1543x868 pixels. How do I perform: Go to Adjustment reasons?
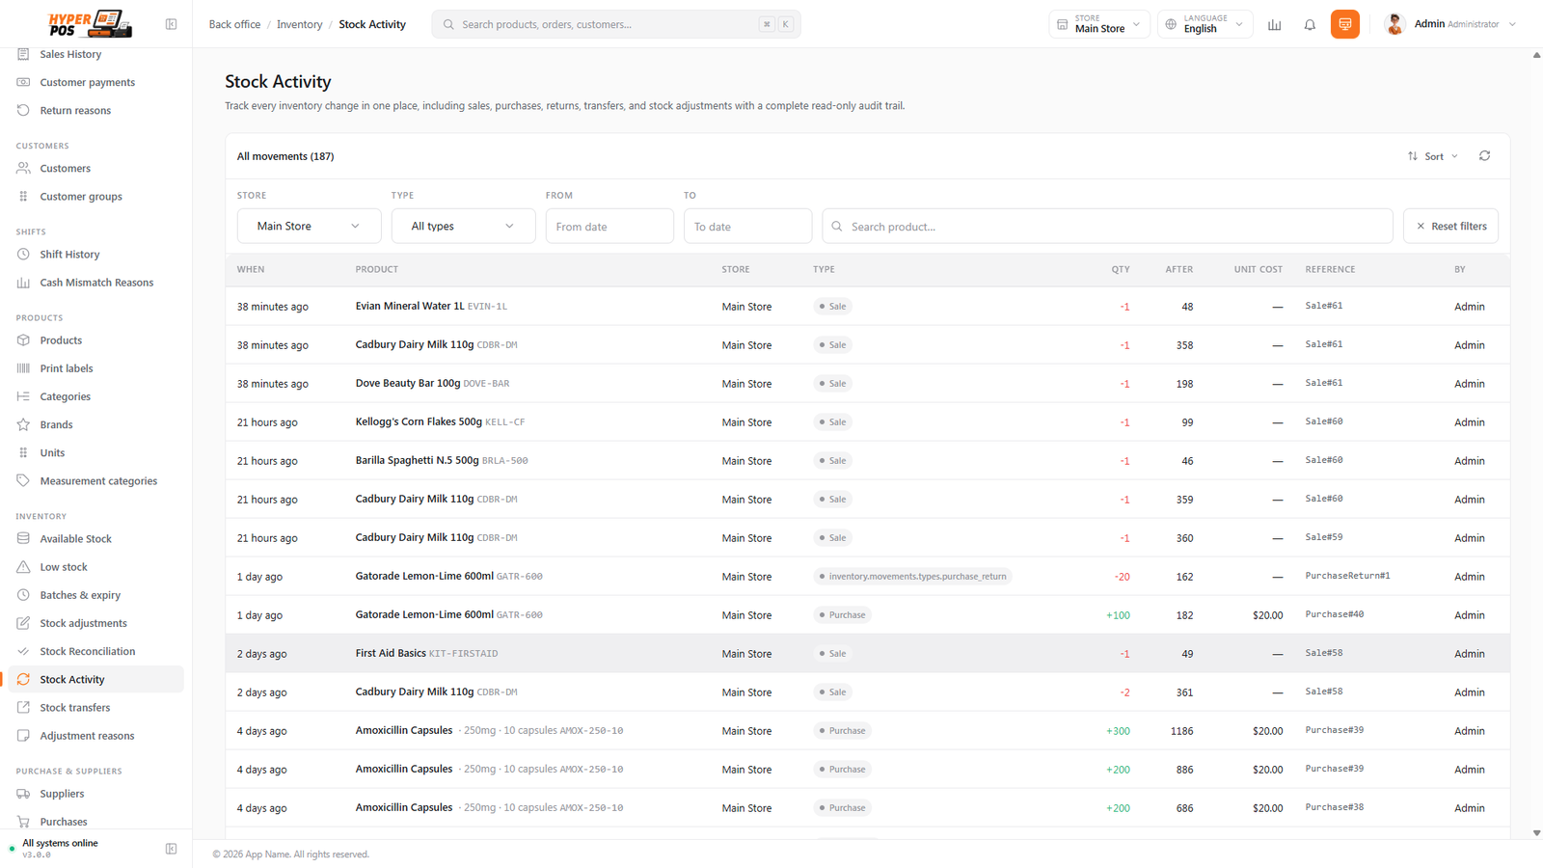[87, 736]
